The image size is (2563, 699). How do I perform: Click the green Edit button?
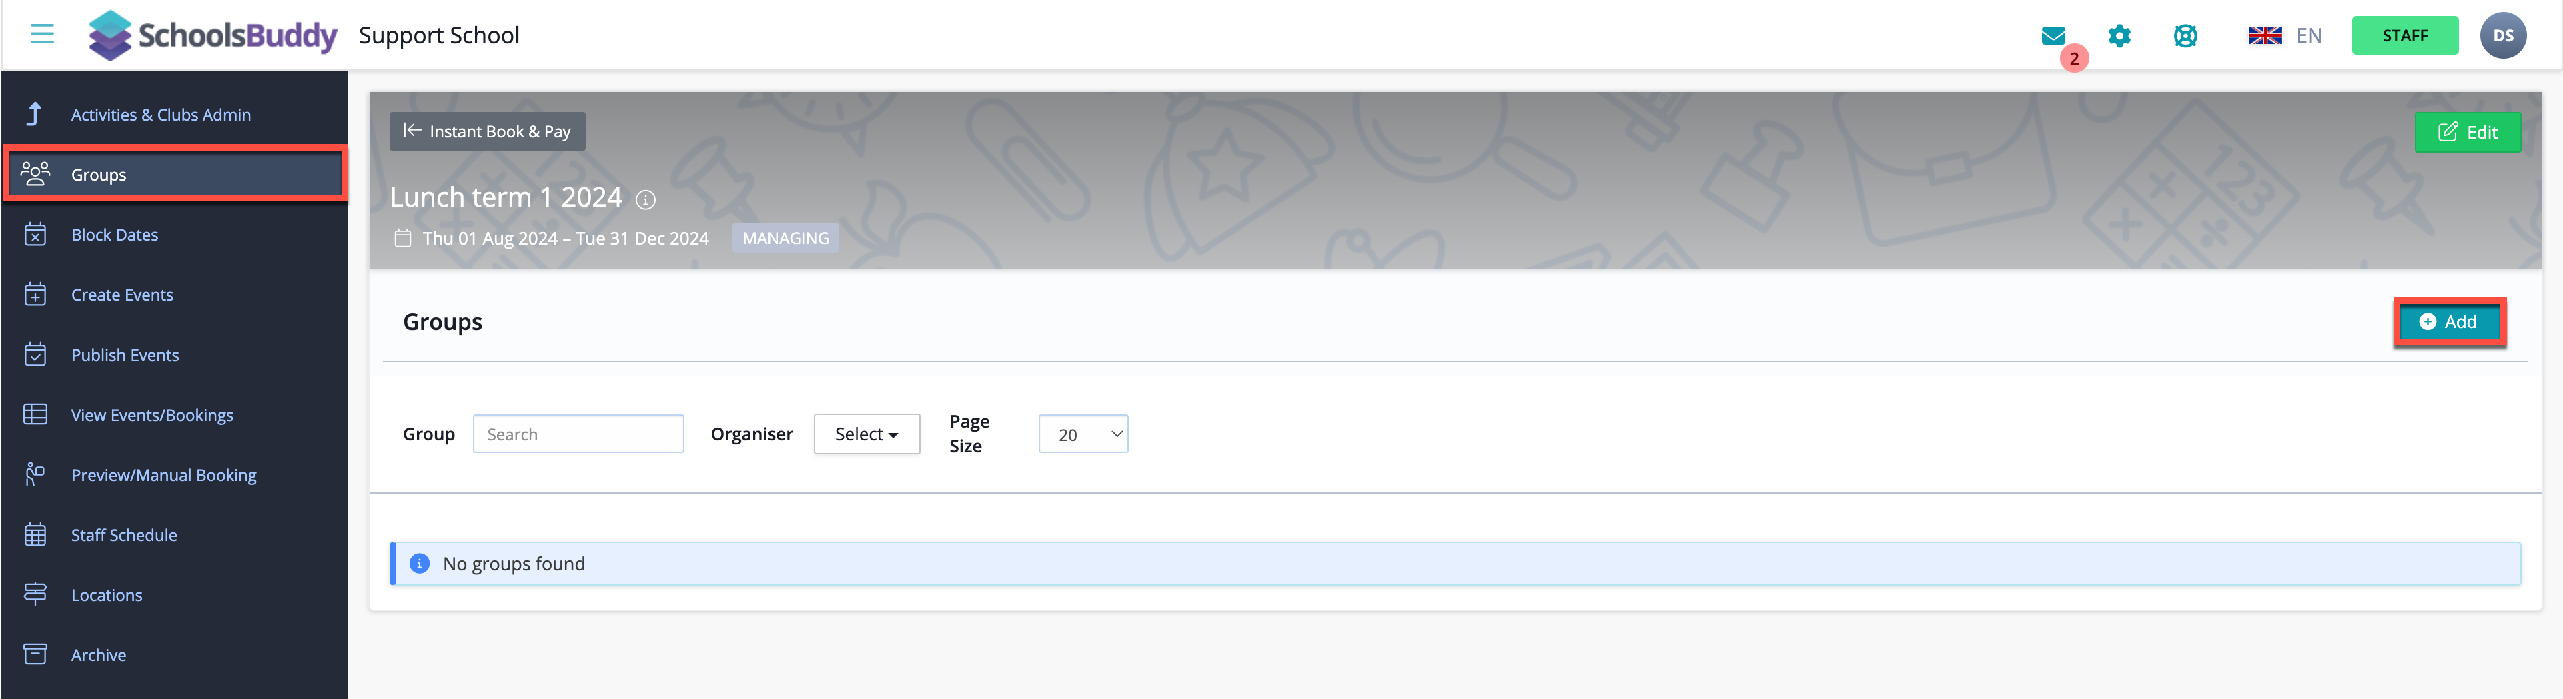tap(2468, 132)
